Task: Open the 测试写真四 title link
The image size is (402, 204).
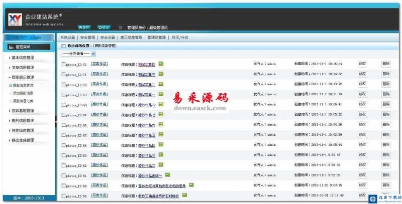Action: pos(147,65)
